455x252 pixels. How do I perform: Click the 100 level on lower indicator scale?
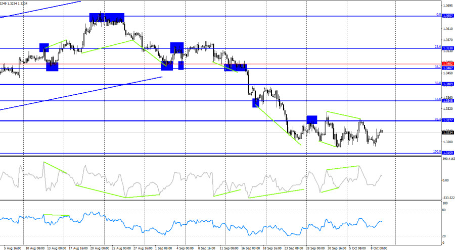(445, 204)
